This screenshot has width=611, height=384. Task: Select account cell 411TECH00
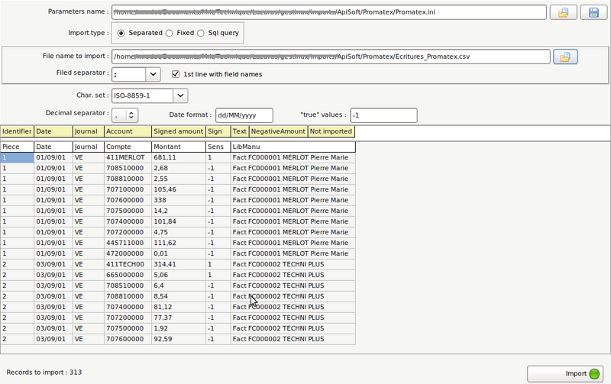128,264
